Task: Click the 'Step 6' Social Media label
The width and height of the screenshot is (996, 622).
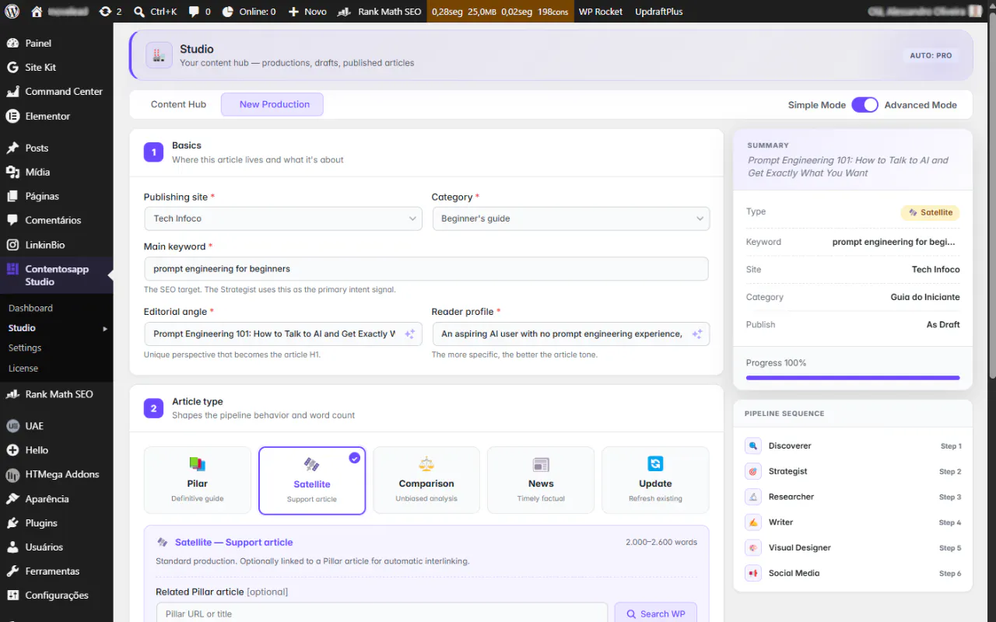Action: click(x=950, y=574)
